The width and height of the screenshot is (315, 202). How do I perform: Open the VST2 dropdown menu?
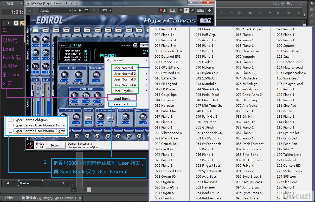[x=106, y=10]
